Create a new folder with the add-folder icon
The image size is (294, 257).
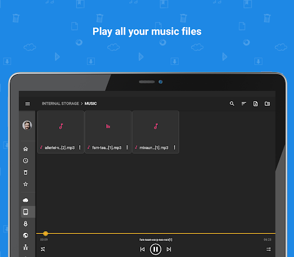(267, 103)
